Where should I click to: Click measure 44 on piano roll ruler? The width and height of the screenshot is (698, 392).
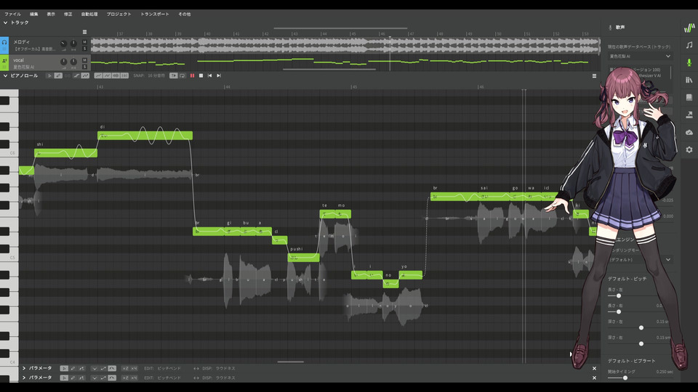227,86
